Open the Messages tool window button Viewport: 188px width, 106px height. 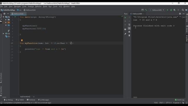44,100
